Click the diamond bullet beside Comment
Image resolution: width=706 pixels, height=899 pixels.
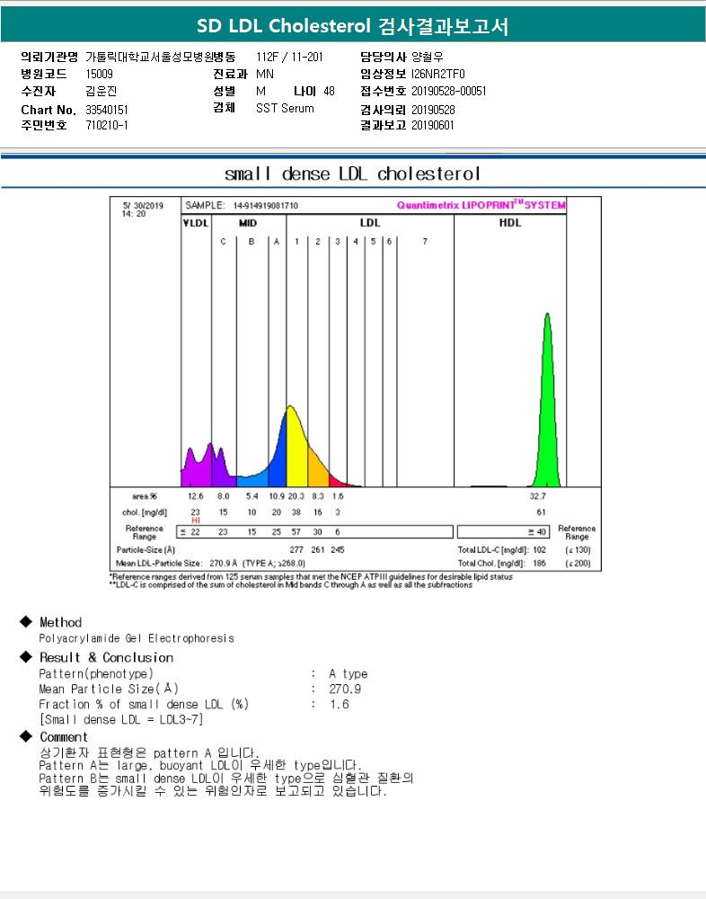pos(25,737)
